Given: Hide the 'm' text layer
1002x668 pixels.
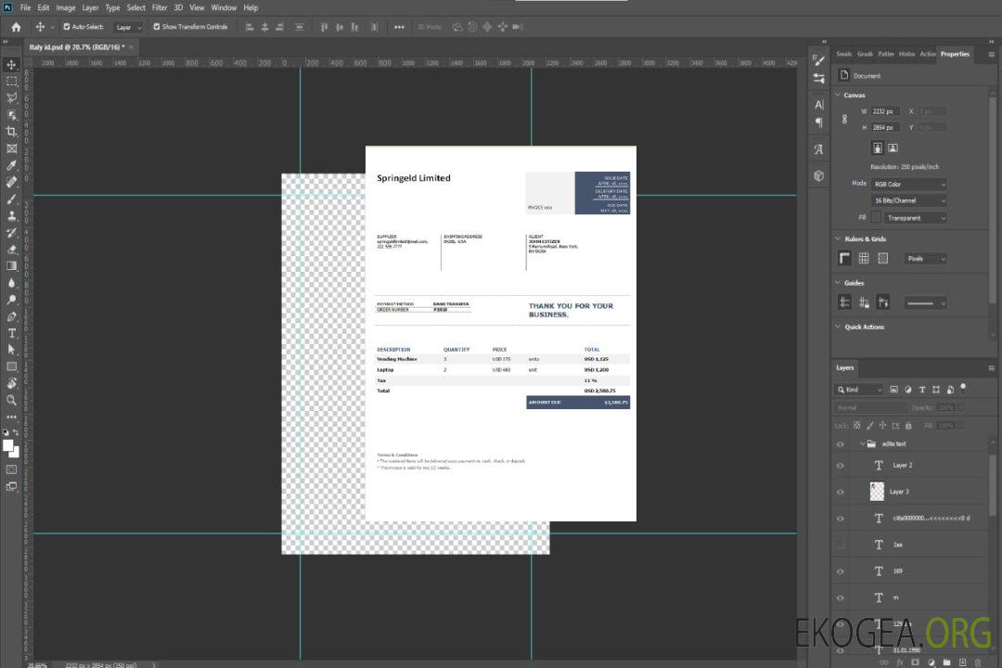Looking at the screenshot, I should tap(841, 598).
